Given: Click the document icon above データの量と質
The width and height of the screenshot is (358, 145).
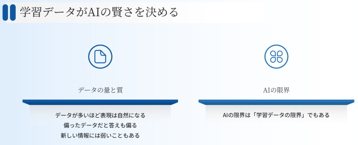Looking at the screenshot, I should coord(100,56).
